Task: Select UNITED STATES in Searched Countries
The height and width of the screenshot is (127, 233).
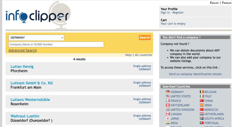Action: pyautogui.click(x=181, y=96)
